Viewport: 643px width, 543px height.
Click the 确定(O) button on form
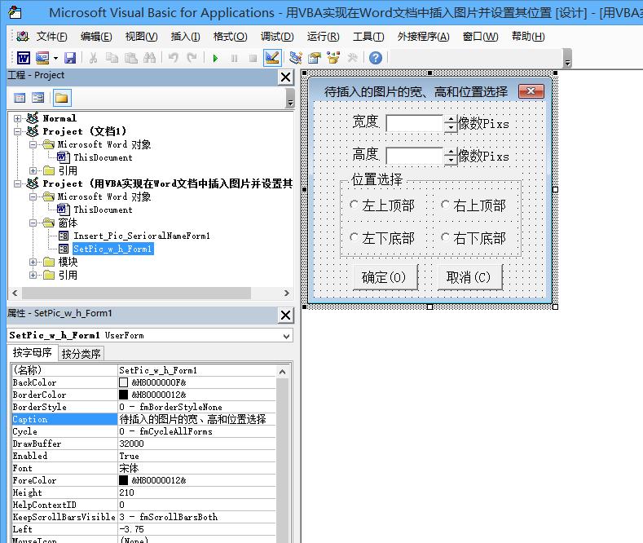coord(385,277)
